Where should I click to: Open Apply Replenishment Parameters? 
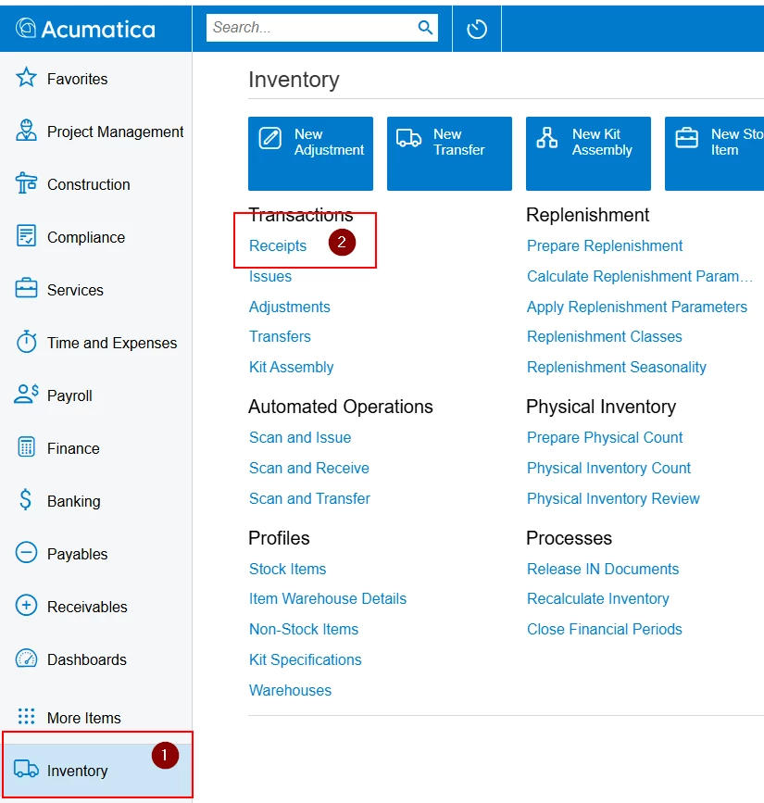637,307
